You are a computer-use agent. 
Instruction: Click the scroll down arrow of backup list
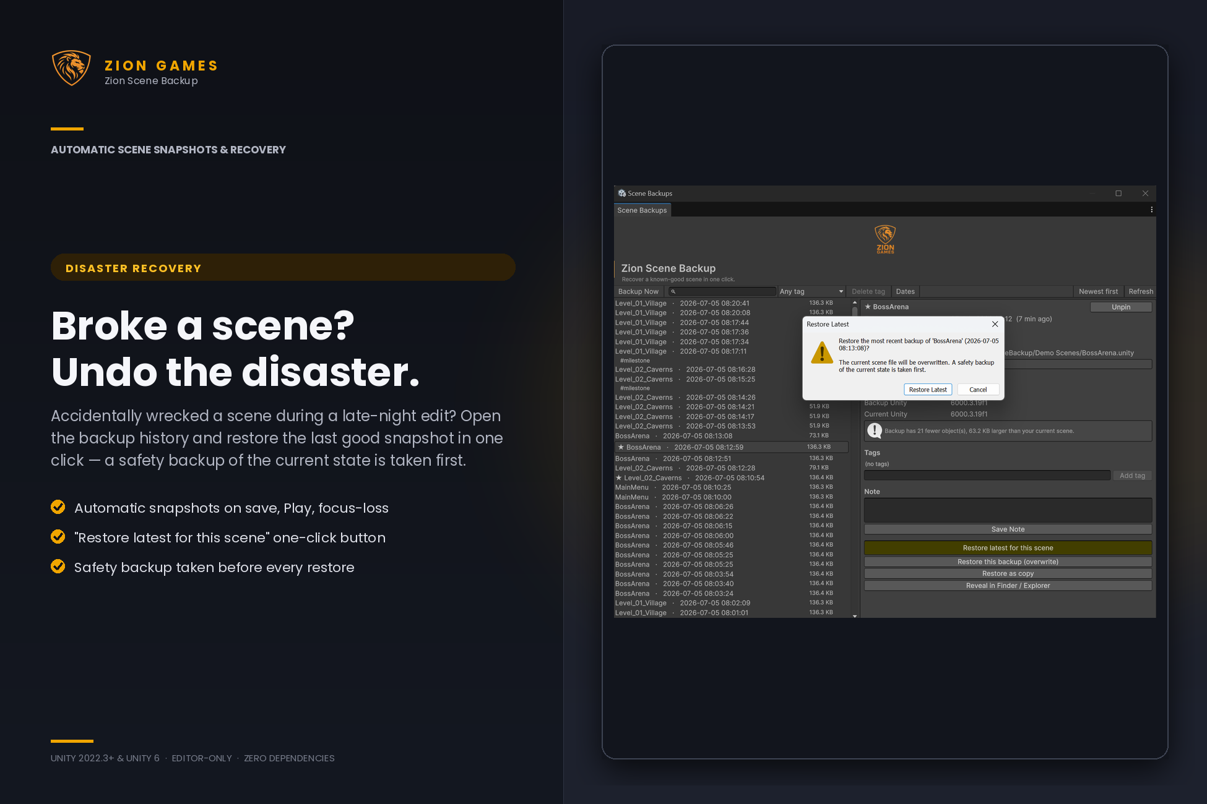click(855, 616)
